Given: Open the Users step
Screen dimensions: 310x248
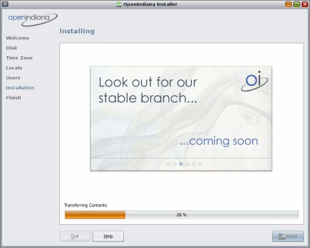Looking at the screenshot, I should 13,77.
